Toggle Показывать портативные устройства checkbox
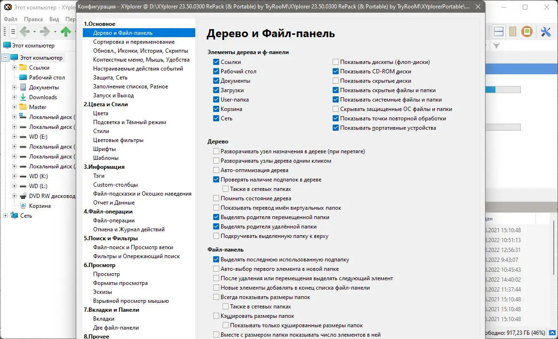Screen dimensions: 558x339 (x=335, y=128)
